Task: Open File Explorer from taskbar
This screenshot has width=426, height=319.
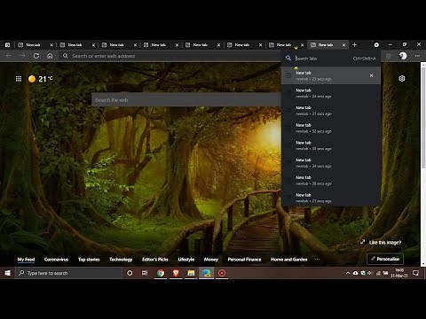Action: tap(191, 273)
